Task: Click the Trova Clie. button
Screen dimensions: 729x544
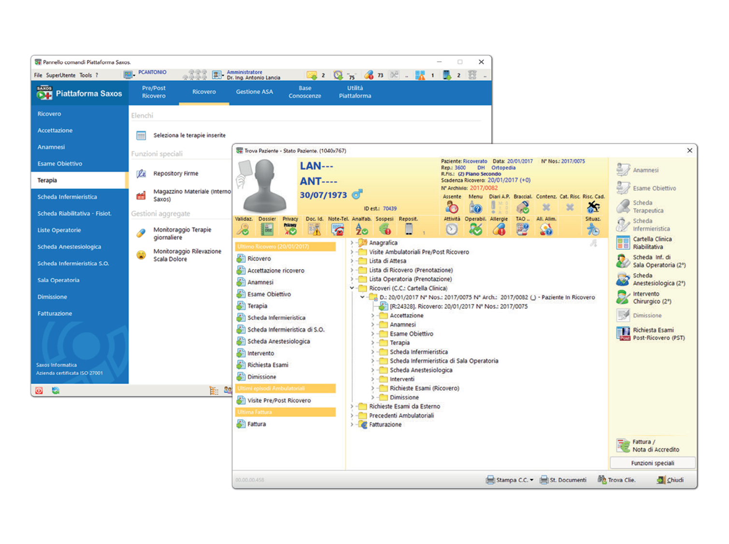Action: coord(616,480)
